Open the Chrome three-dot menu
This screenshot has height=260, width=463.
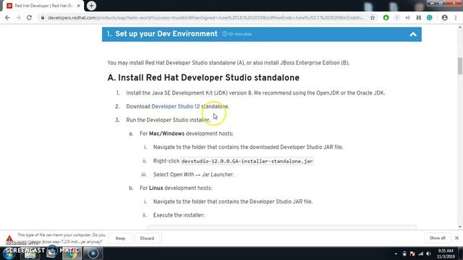coord(456,17)
